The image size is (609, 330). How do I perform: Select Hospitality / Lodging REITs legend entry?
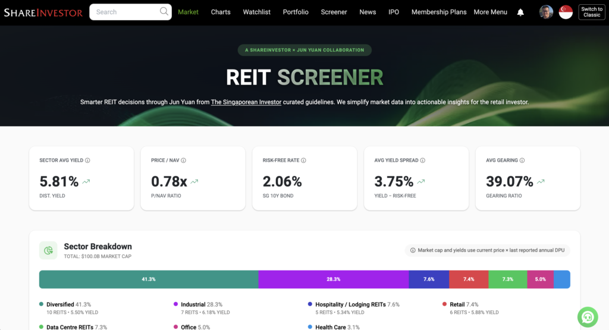coord(353,308)
